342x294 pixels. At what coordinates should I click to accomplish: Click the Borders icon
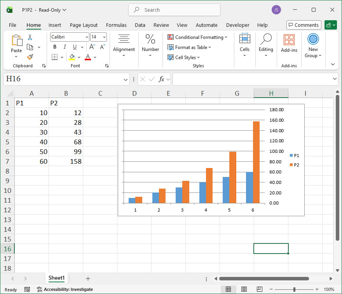54,57
